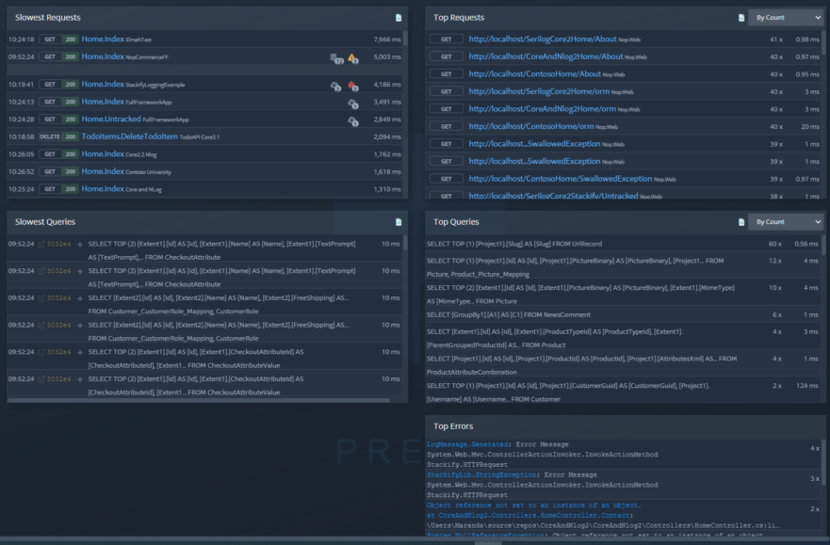Open the CoreAndNlog2Home/orm URL

542,109
